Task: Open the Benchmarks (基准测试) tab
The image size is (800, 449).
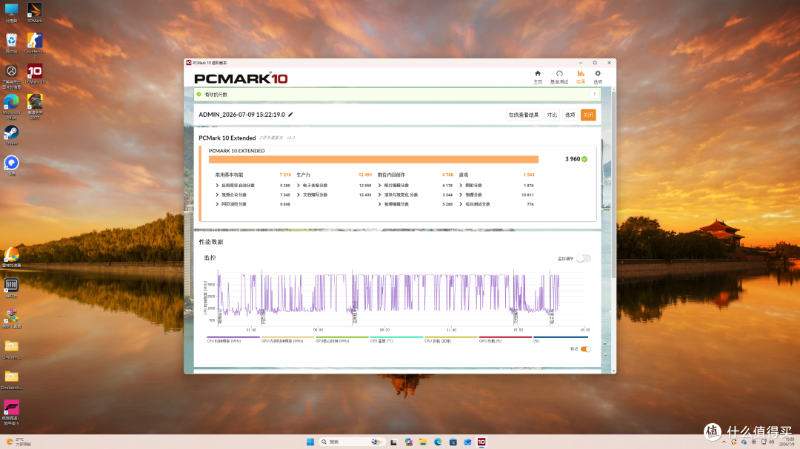Action: [559, 77]
